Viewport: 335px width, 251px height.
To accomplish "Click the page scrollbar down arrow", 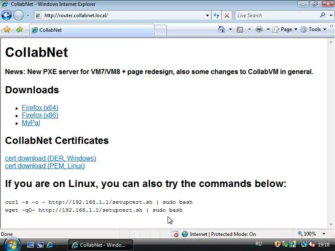I will click(x=331, y=225).
